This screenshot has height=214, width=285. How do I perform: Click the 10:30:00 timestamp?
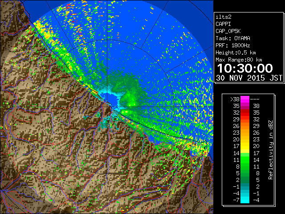pos(245,68)
